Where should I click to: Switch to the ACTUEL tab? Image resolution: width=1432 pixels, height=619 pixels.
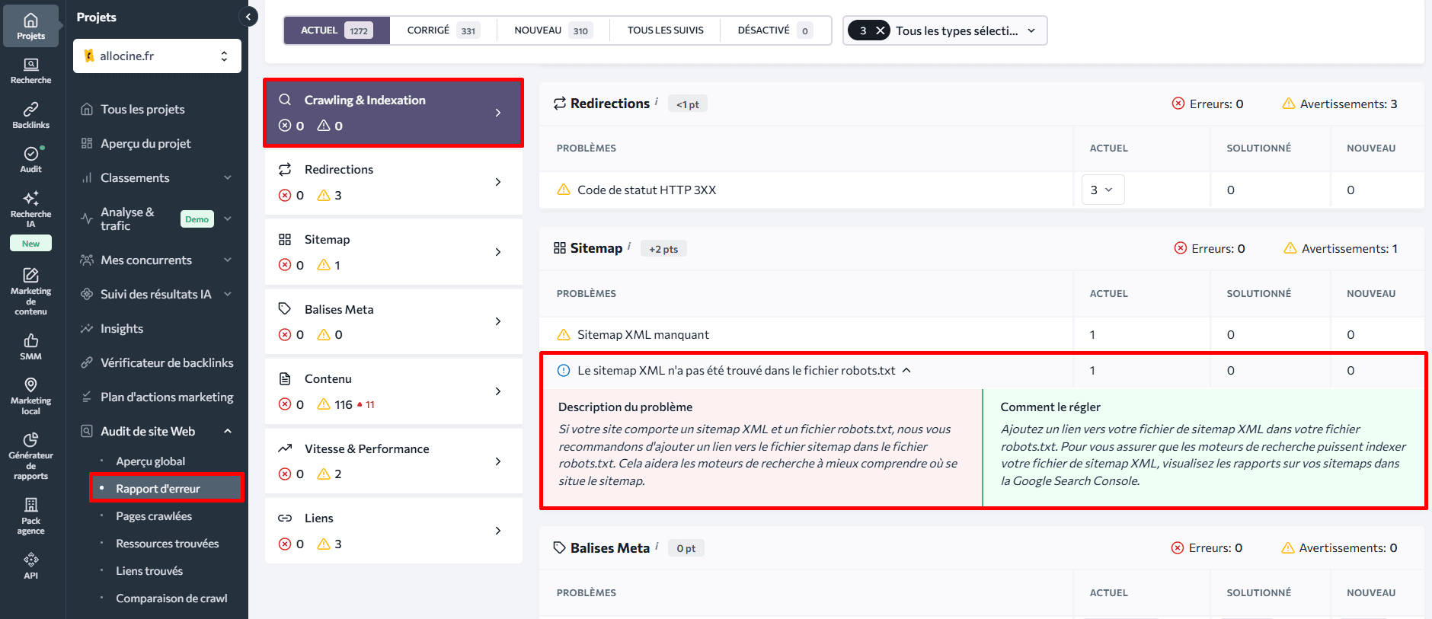pos(337,30)
